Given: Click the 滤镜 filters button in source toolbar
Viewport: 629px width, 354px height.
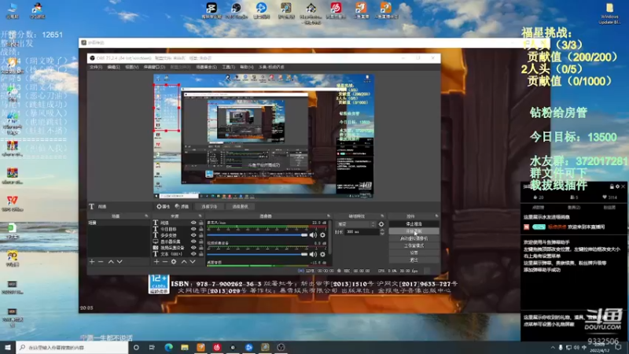Looking at the screenshot, I should [182, 206].
